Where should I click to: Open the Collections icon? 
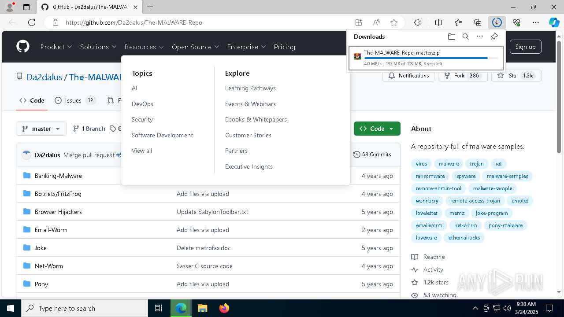[478, 22]
